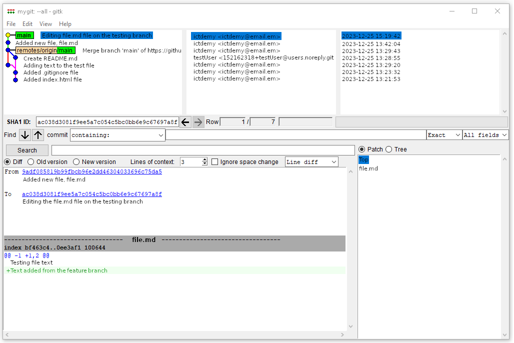Click the find next match down-arrow
This screenshot has width=514, height=343.
click(x=24, y=135)
